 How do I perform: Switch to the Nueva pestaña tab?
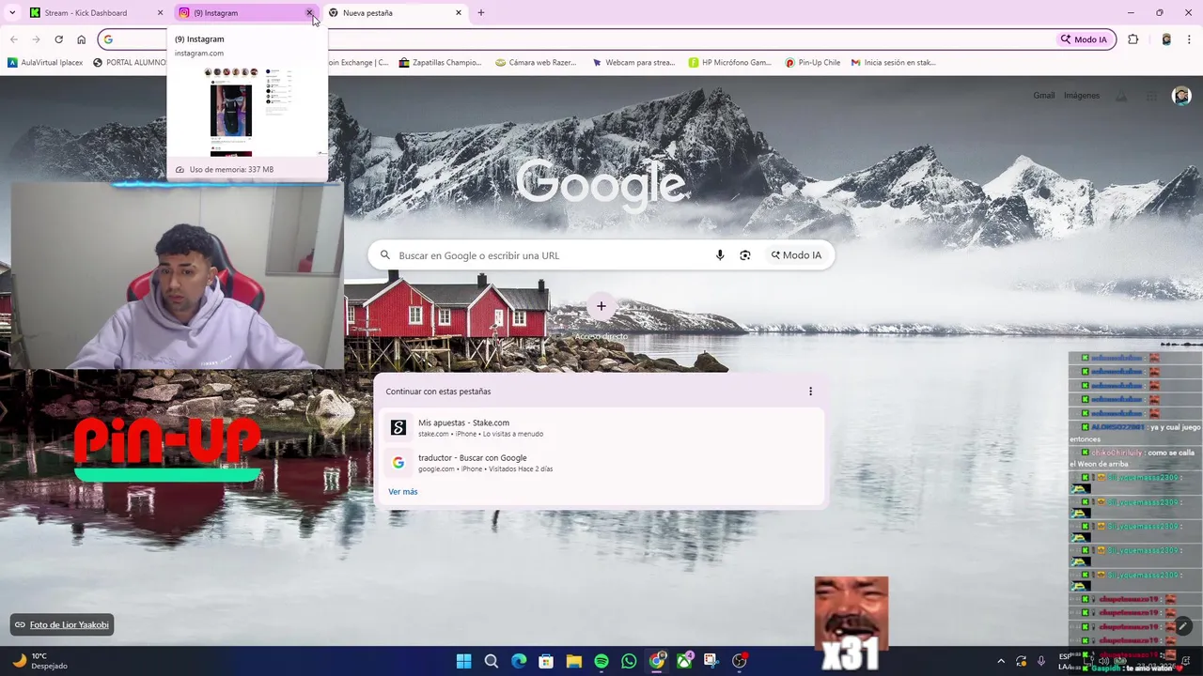tap(395, 13)
